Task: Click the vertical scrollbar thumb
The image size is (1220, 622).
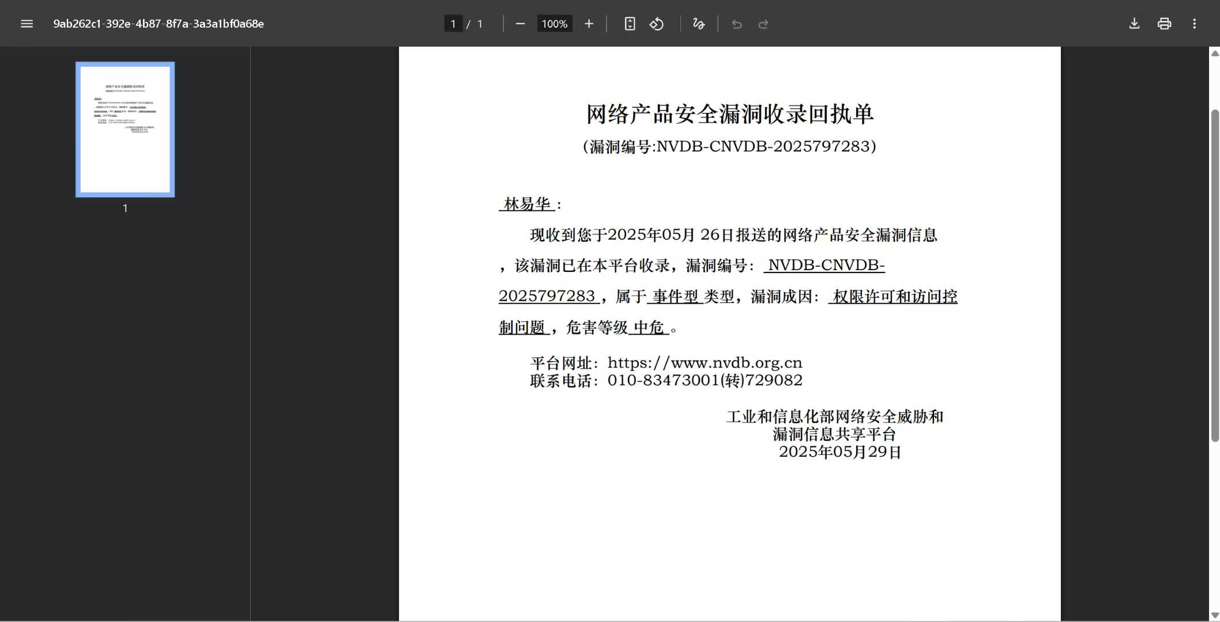Action: 1215,276
